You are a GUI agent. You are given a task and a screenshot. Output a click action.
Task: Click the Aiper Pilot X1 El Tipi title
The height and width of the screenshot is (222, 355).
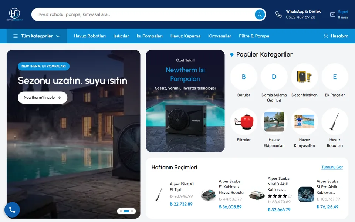182,187
